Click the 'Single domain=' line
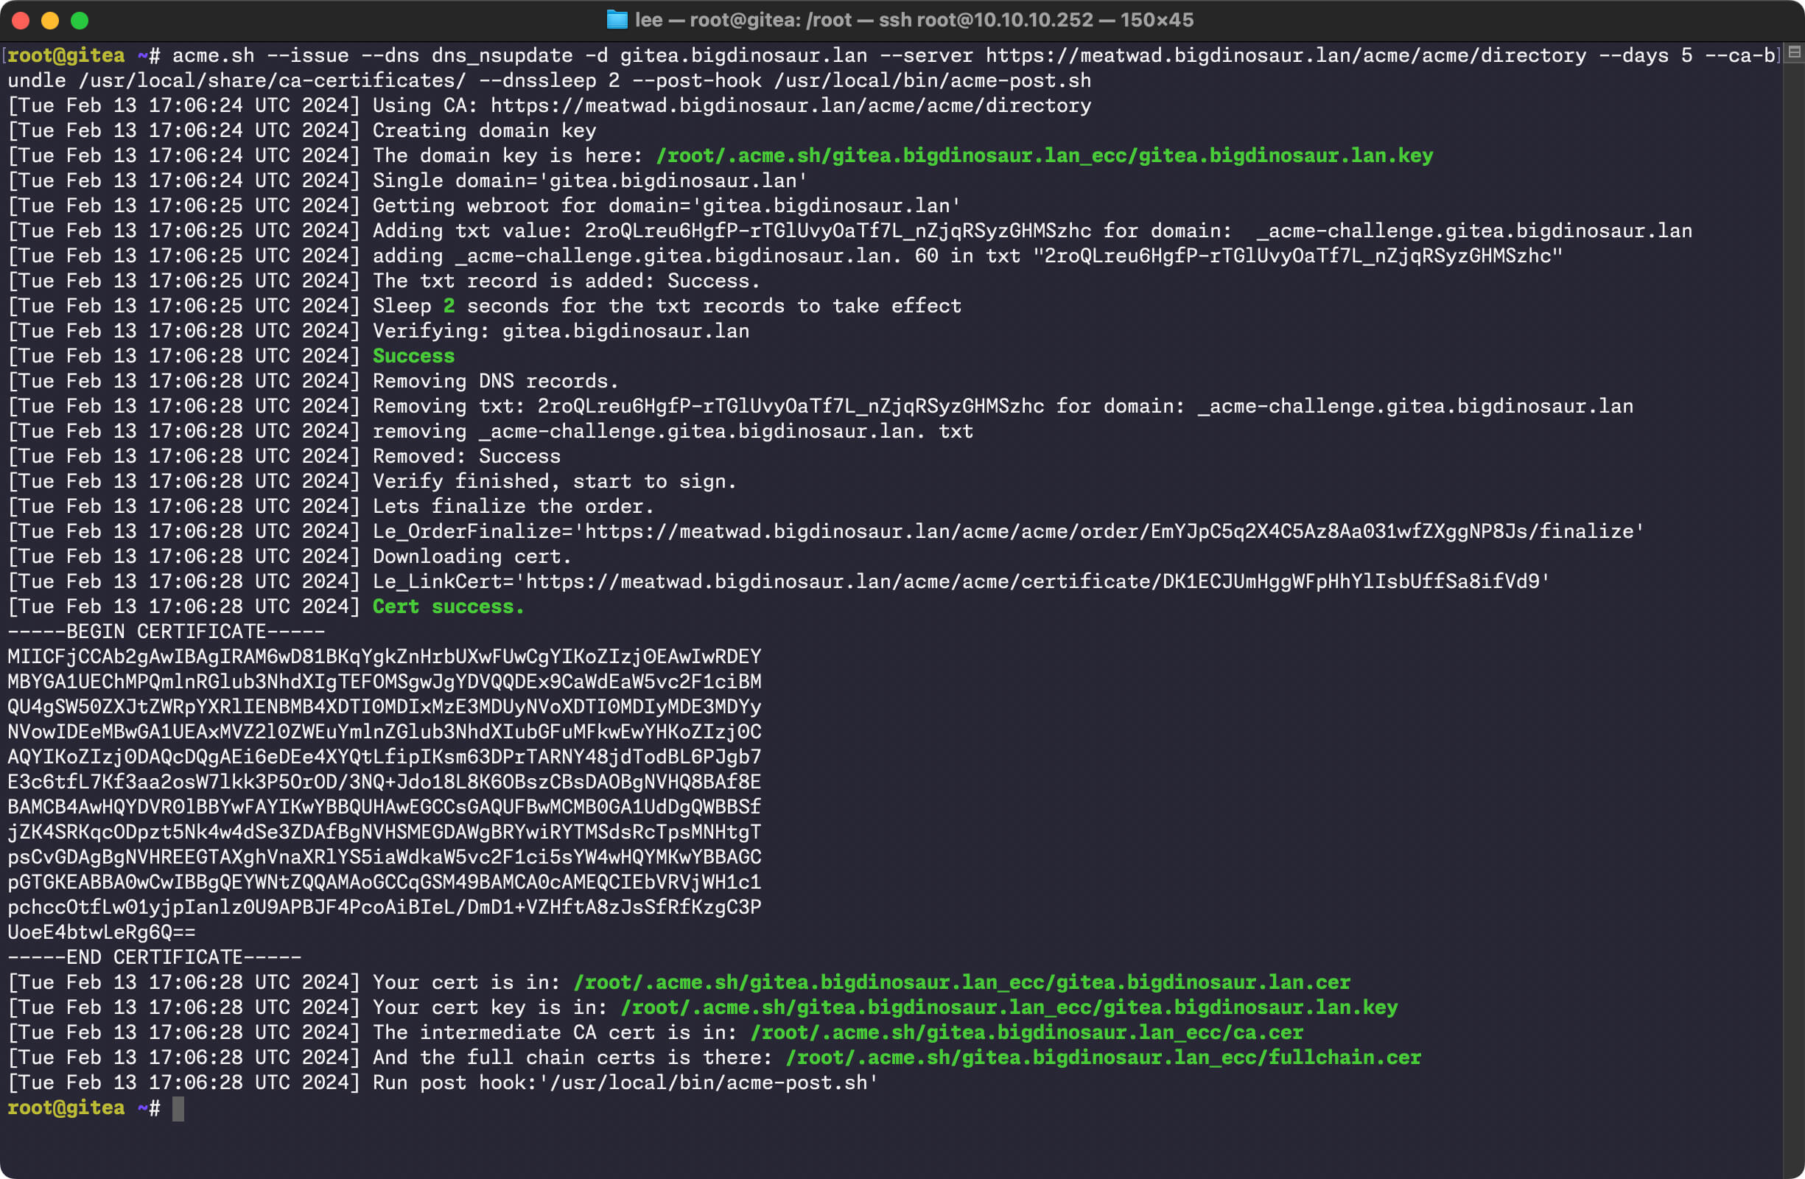The height and width of the screenshot is (1179, 1805). pos(407,181)
